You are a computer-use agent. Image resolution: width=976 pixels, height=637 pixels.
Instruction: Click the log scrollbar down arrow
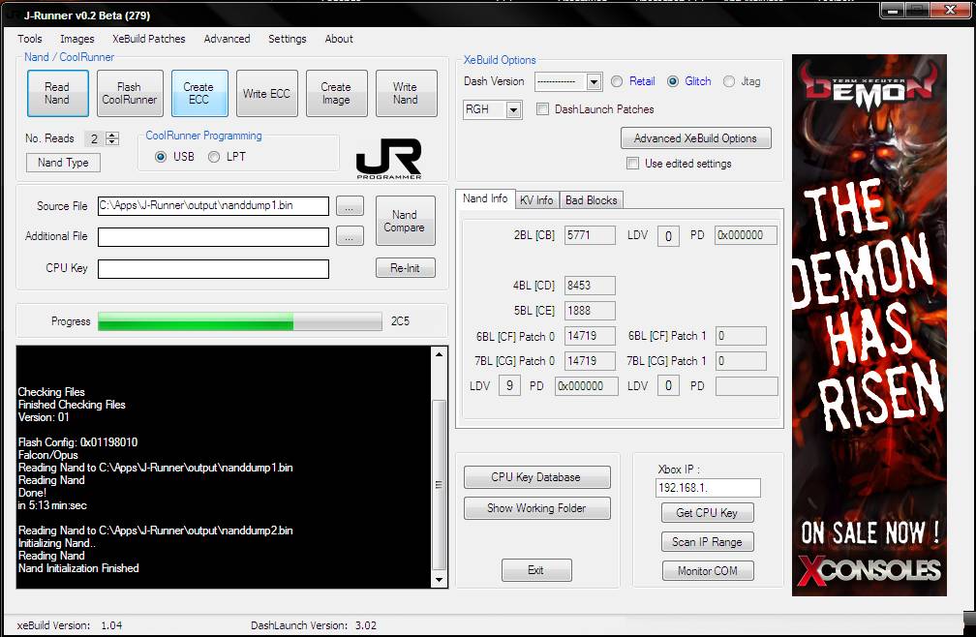tap(439, 580)
